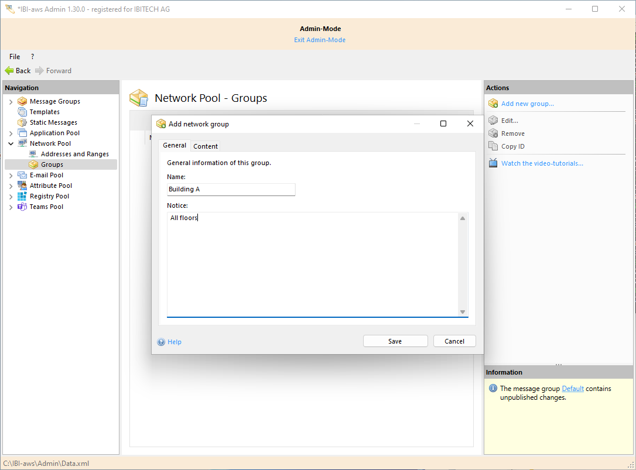Exit Admin-Mode via the link

tap(320, 40)
